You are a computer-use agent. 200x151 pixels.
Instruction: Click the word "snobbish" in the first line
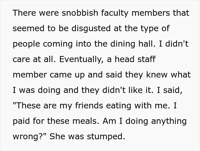click(80, 13)
